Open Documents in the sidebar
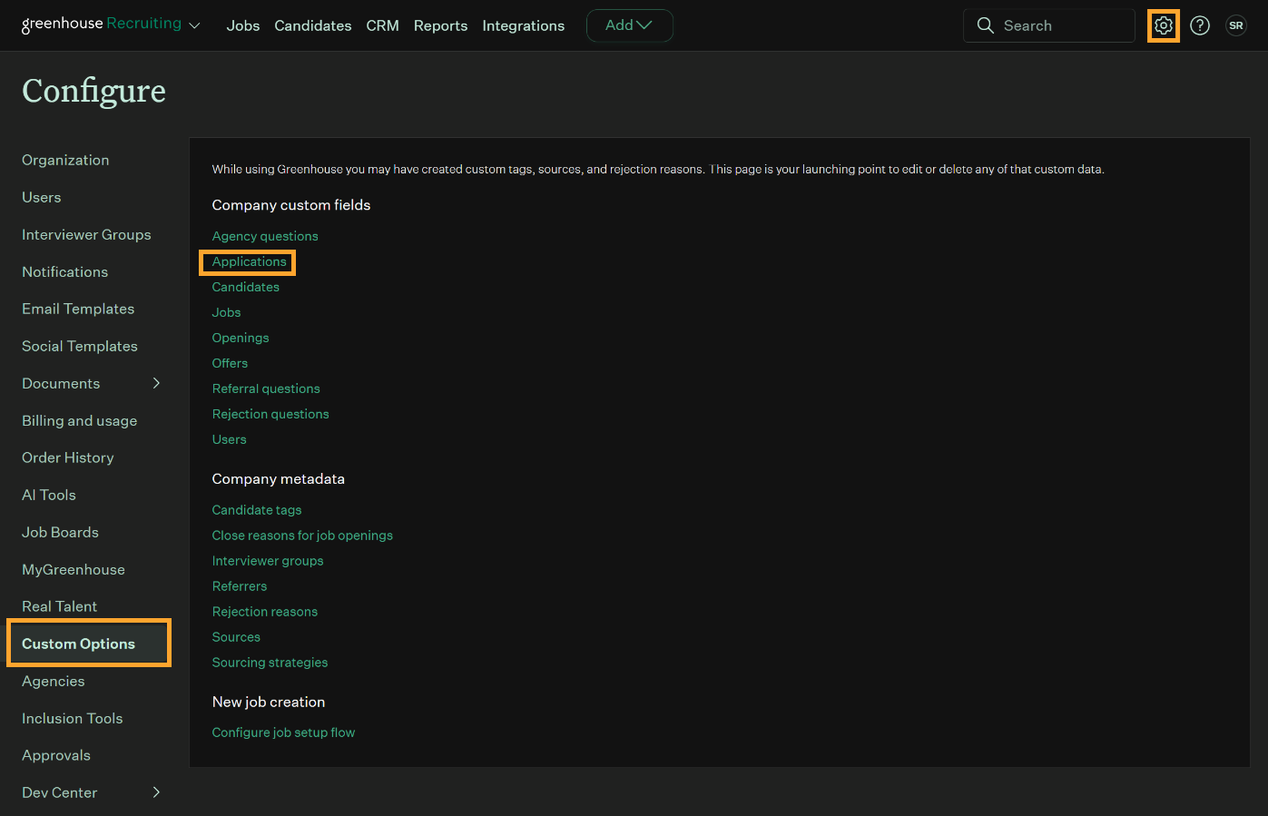1268x816 pixels. pos(61,383)
